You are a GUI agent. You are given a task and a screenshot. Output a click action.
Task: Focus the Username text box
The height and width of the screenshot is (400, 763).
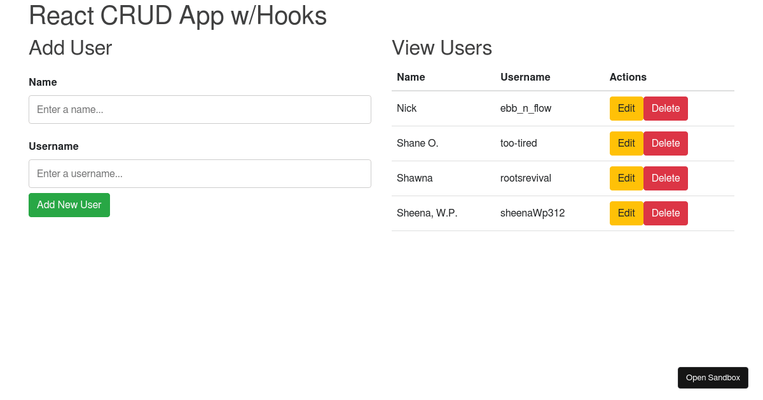pos(200,173)
